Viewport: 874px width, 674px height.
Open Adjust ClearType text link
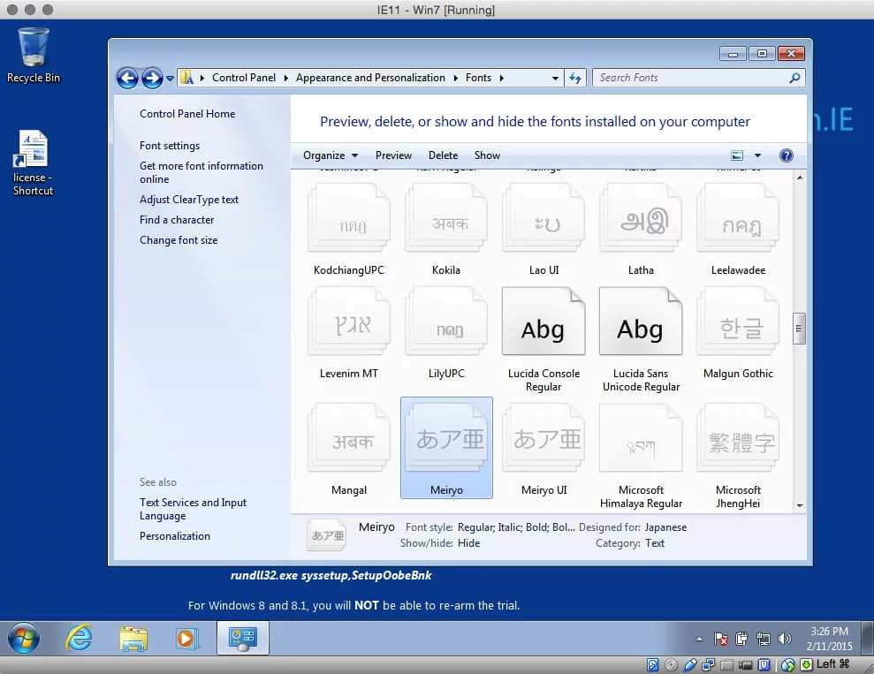[189, 200]
